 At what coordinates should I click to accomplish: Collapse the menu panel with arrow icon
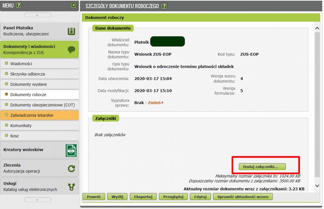click(73, 5)
